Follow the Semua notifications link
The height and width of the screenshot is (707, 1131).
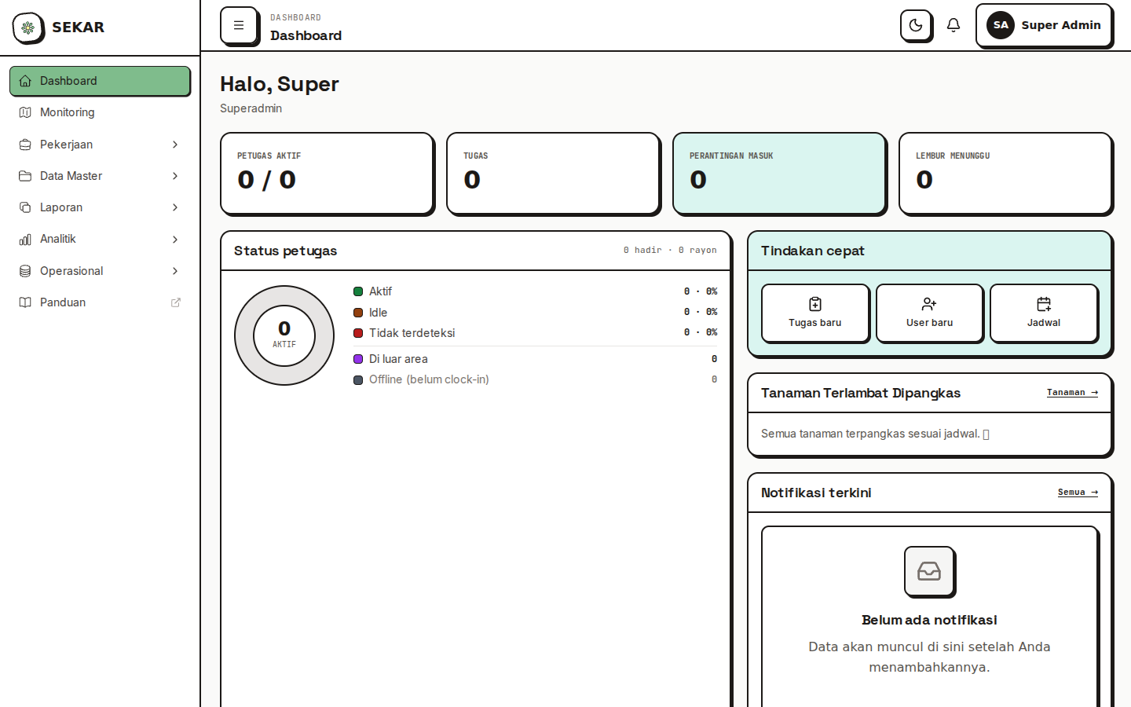pos(1078,492)
